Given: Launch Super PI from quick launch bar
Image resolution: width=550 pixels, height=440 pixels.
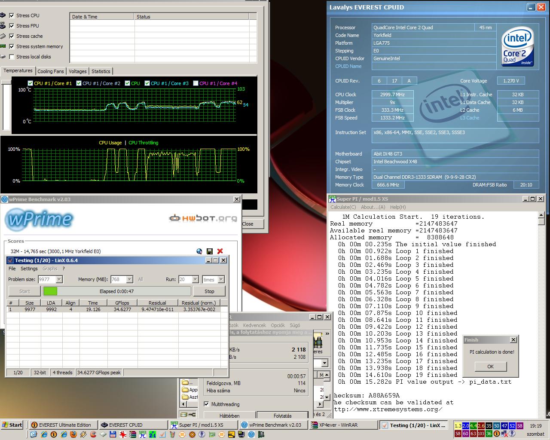Looking at the screenshot, I should click(x=143, y=434).
